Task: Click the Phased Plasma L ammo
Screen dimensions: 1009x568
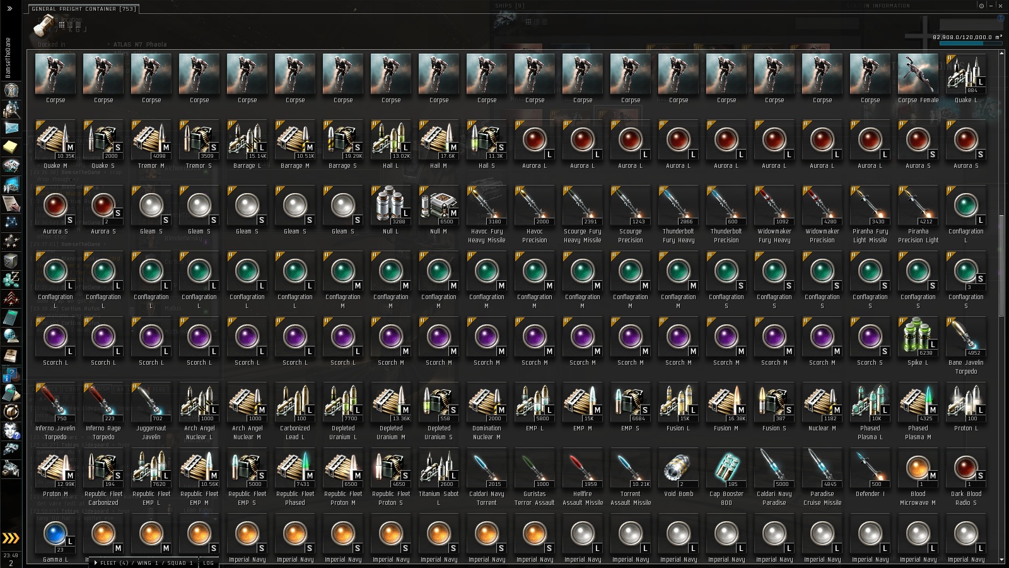Action: 870,402
